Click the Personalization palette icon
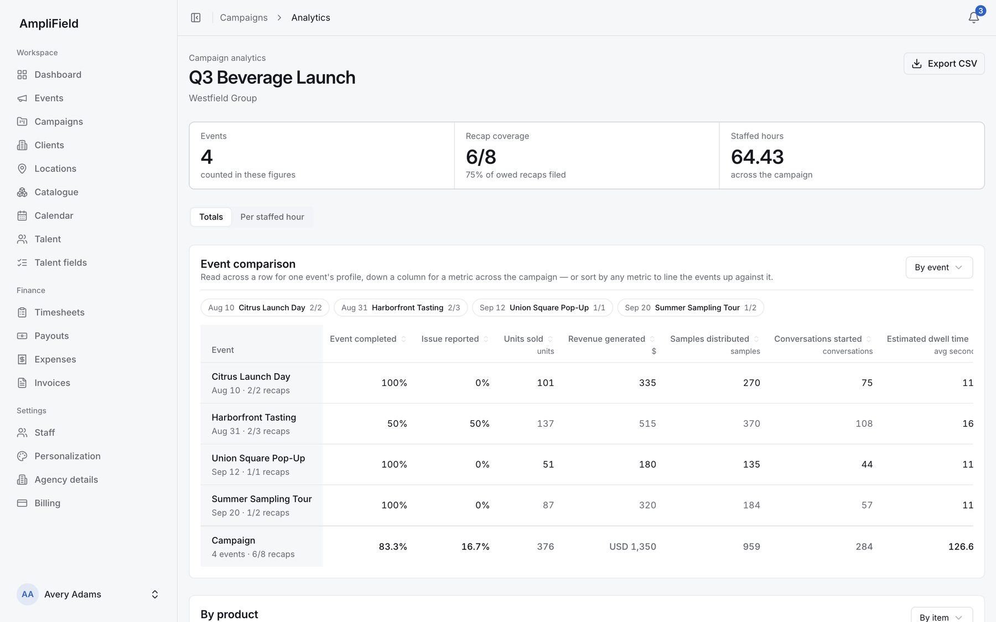This screenshot has width=996, height=622. [22, 456]
